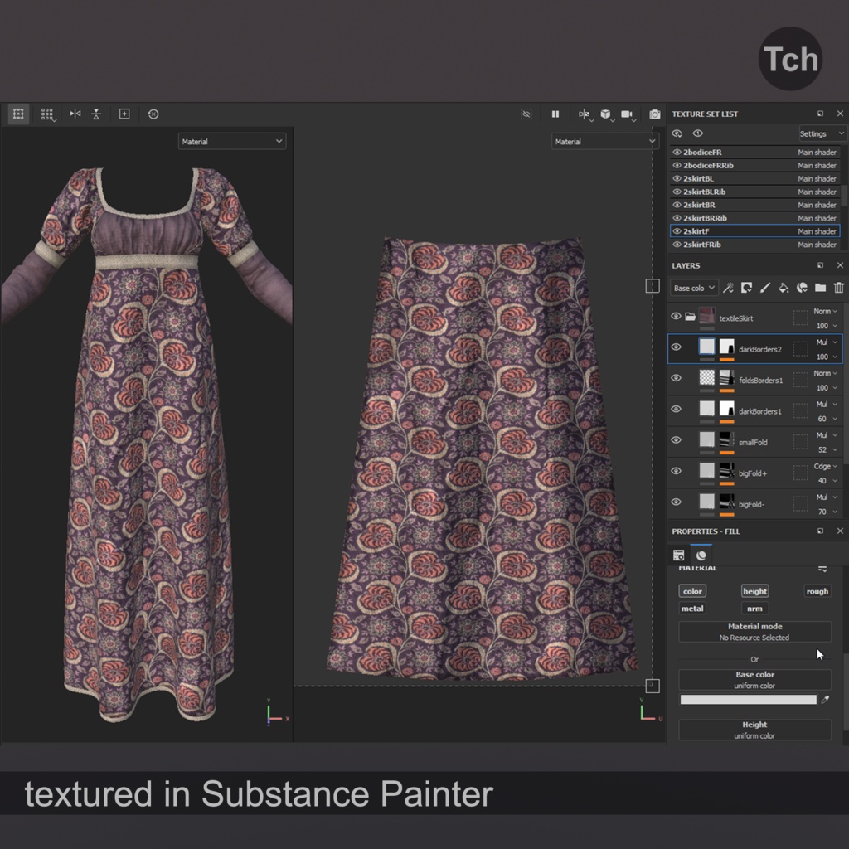The height and width of the screenshot is (849, 849).
Task: Hide the 2bodiceFR texture set
Action: pyautogui.click(x=677, y=152)
